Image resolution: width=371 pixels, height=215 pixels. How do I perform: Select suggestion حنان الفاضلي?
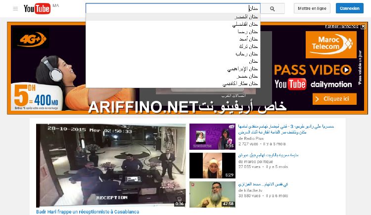(173, 24)
